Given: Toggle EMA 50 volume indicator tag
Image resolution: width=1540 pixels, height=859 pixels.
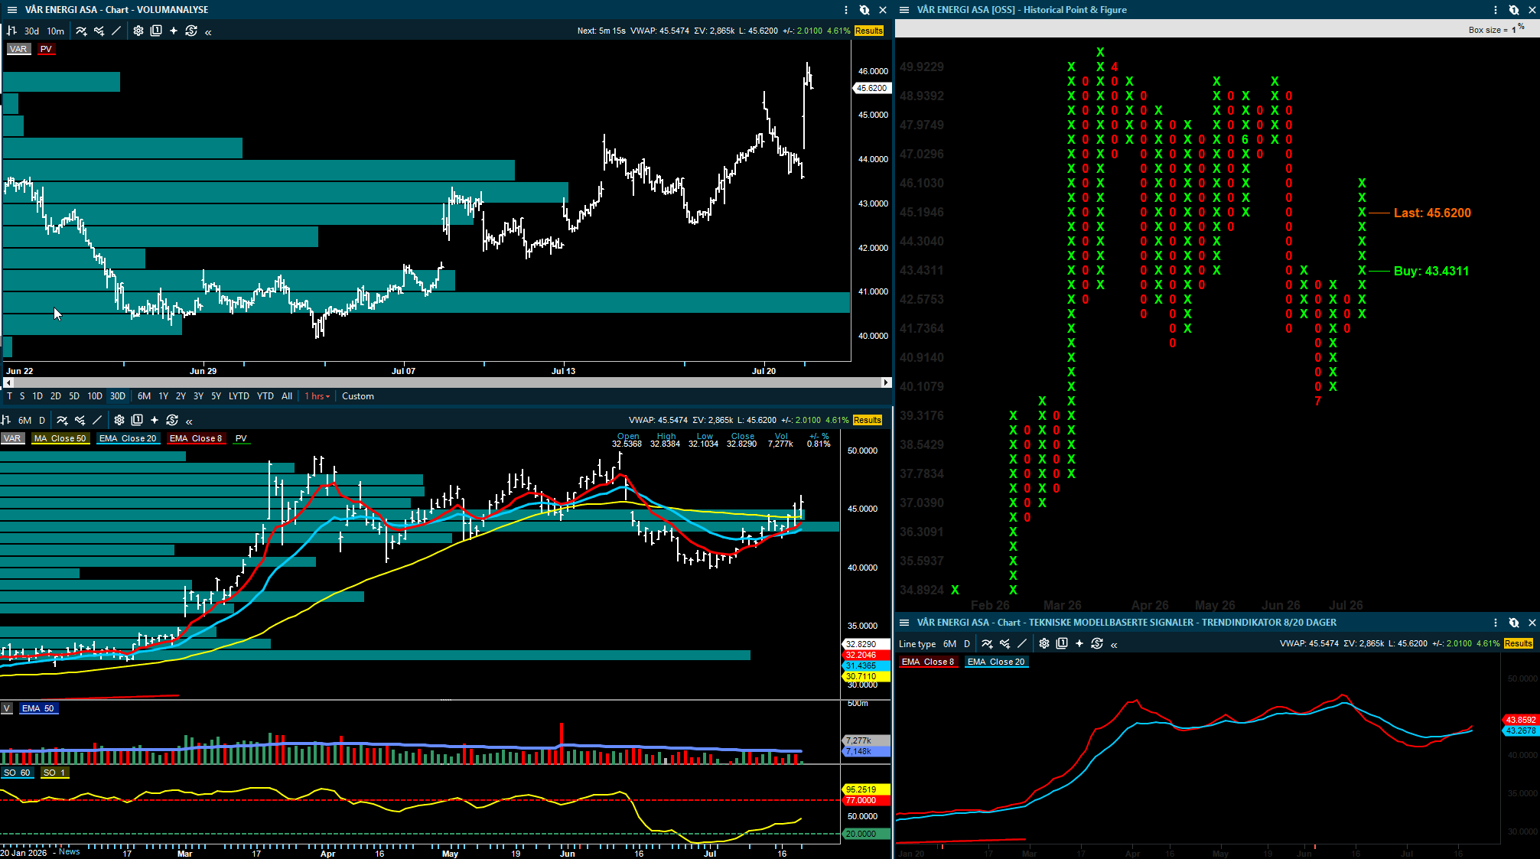Looking at the screenshot, I should (38, 708).
